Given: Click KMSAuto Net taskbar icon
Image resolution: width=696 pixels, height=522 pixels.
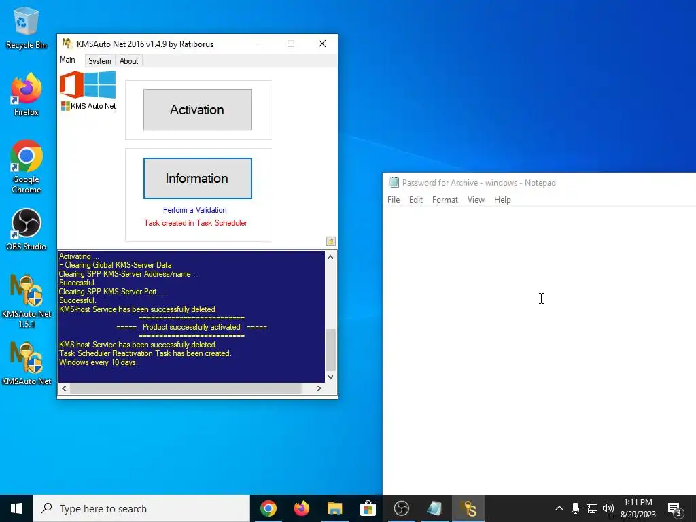Looking at the screenshot, I should point(468,508).
